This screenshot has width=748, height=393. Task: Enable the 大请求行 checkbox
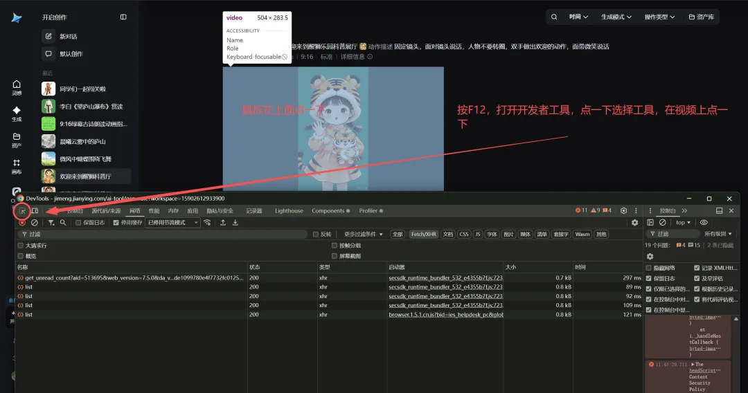(x=21, y=246)
